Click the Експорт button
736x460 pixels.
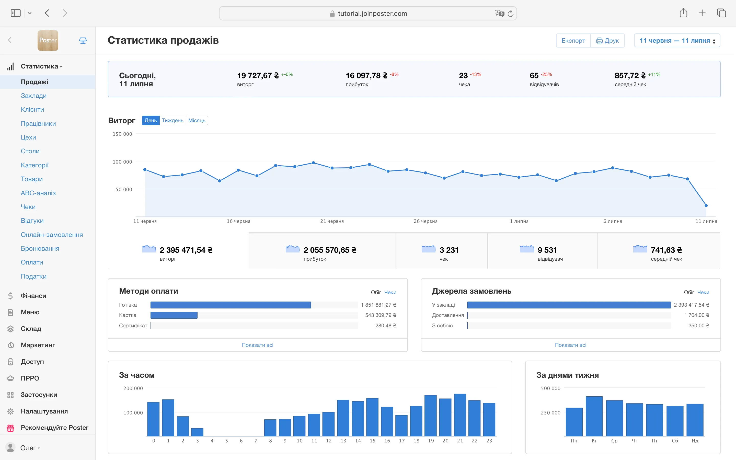click(573, 40)
